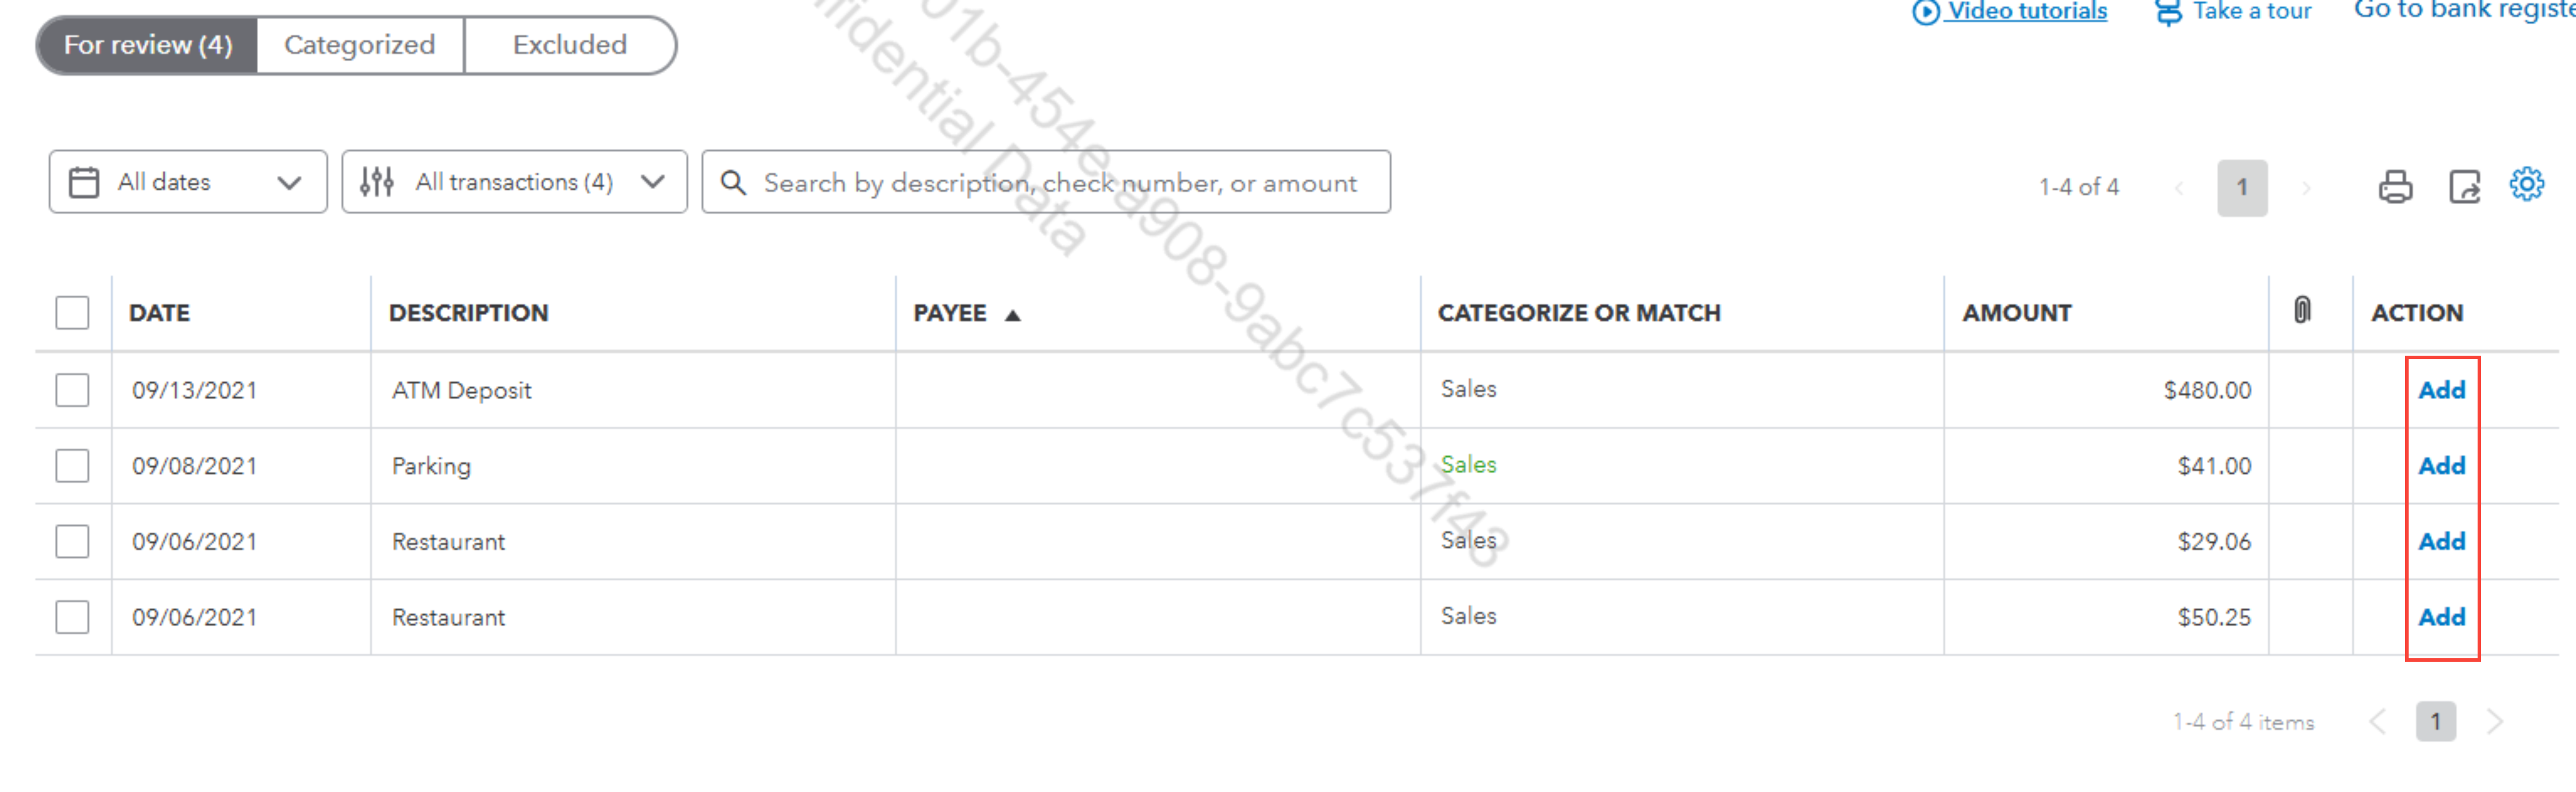Go to next page arrow at bottom
This screenshot has width=2576, height=792.
pyautogui.click(x=2494, y=721)
